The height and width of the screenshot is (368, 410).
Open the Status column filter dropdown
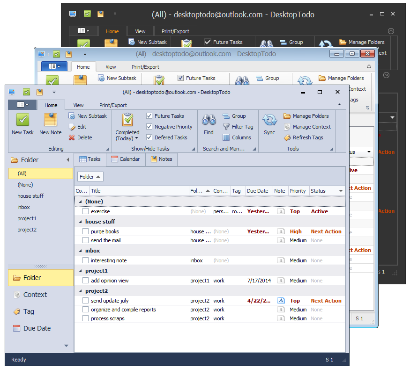341,191
